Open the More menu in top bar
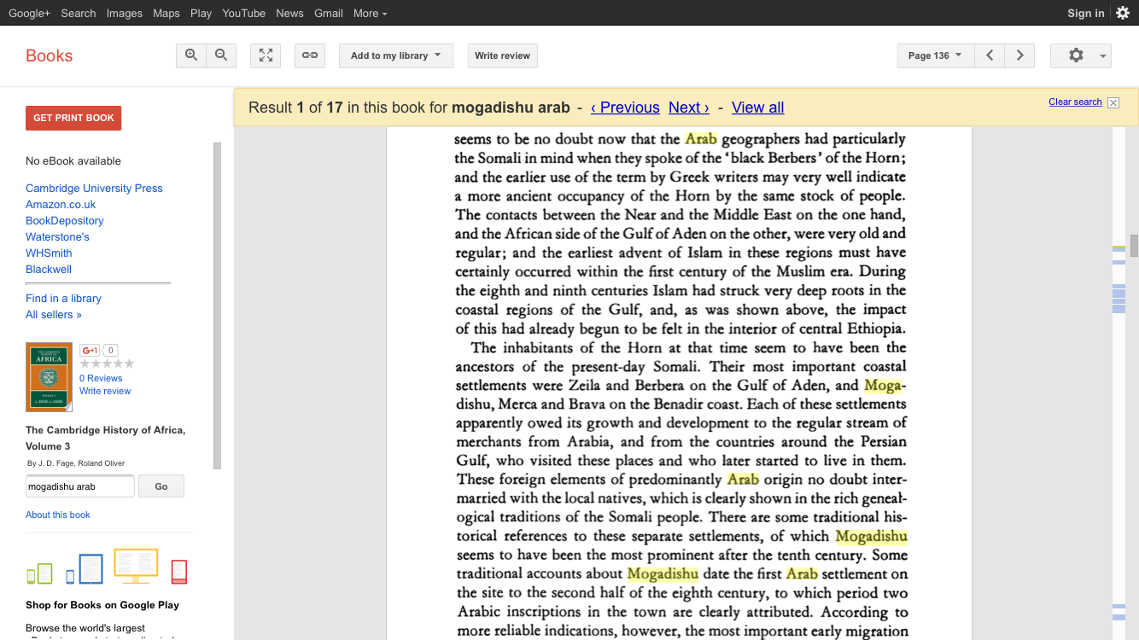Image resolution: width=1139 pixels, height=640 pixels. 370,13
